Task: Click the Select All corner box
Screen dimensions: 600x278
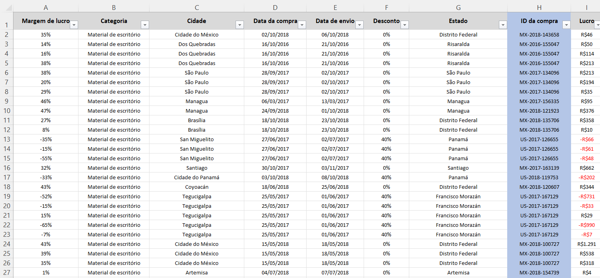Action: (x=7, y=8)
